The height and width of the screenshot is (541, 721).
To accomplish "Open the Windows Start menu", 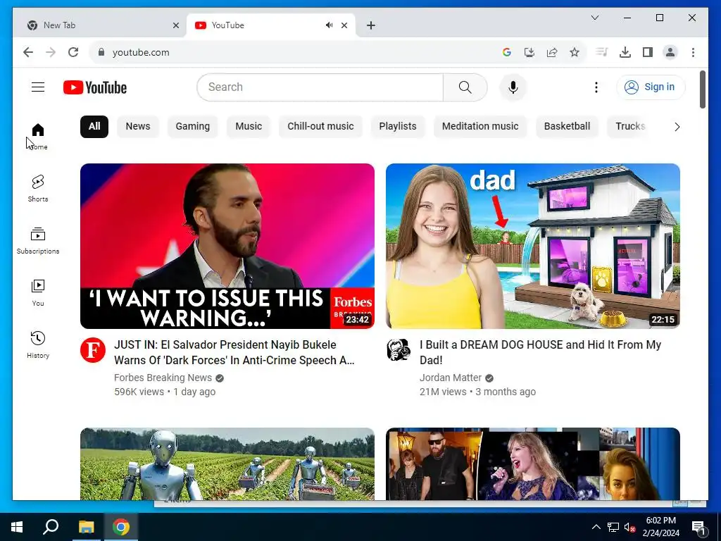I will [17, 527].
